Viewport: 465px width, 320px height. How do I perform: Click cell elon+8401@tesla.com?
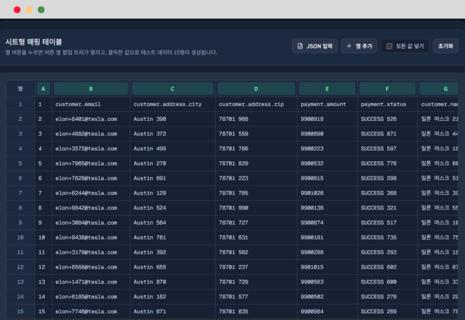[91, 119]
